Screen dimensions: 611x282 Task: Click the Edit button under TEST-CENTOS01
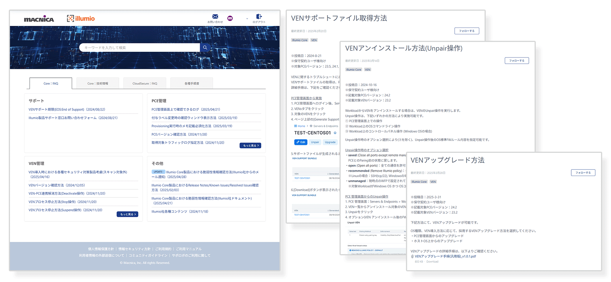click(301, 142)
